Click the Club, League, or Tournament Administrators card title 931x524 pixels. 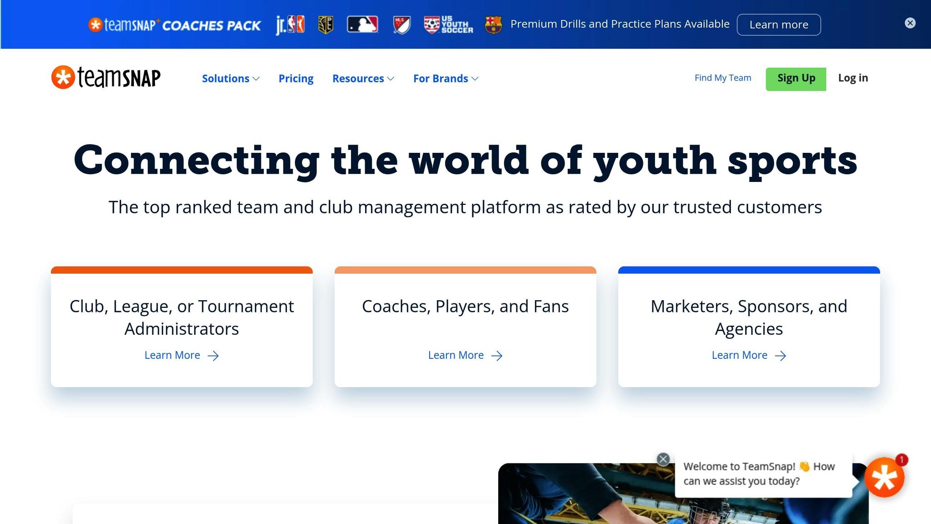182,317
